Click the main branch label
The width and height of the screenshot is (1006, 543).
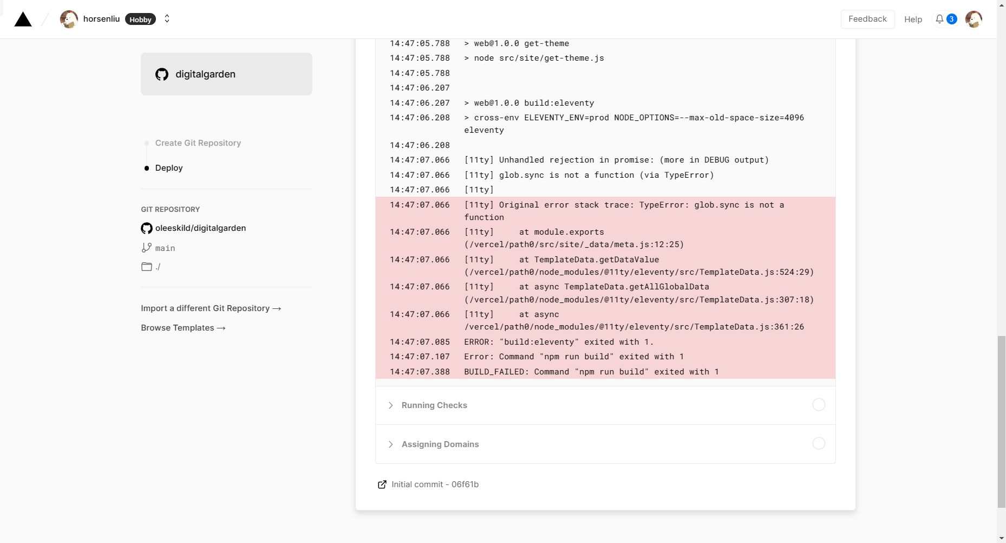pyautogui.click(x=165, y=248)
